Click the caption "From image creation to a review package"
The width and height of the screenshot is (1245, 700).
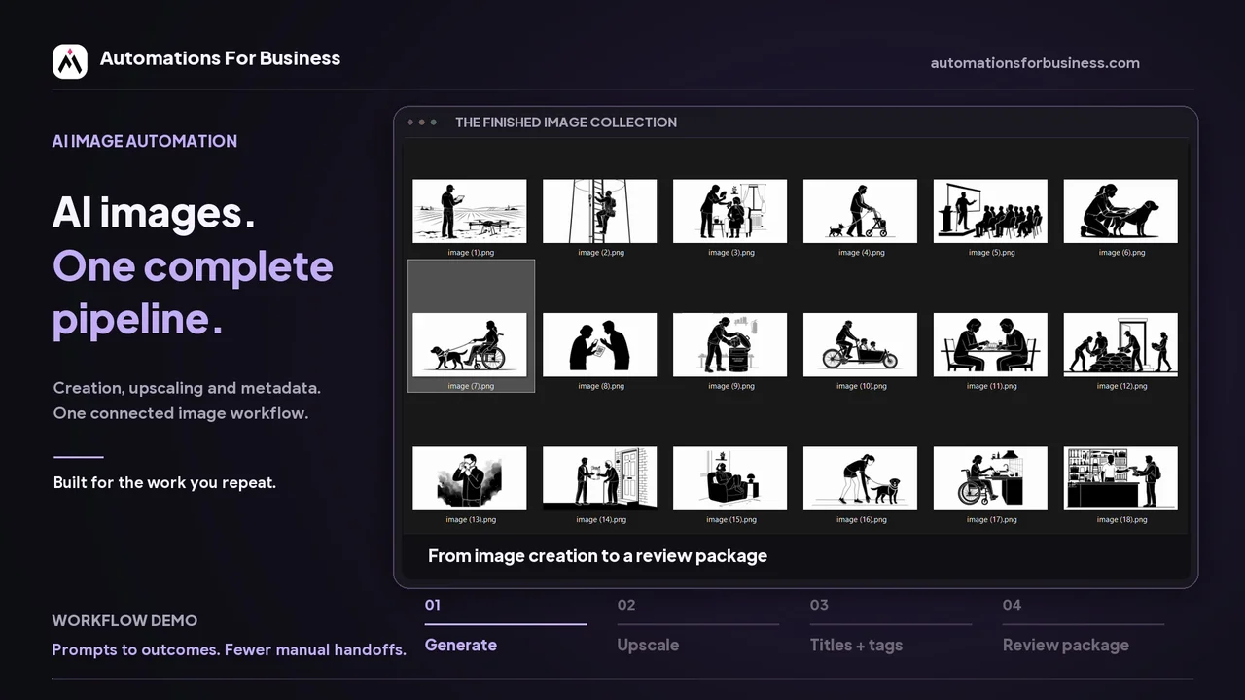[x=598, y=556]
